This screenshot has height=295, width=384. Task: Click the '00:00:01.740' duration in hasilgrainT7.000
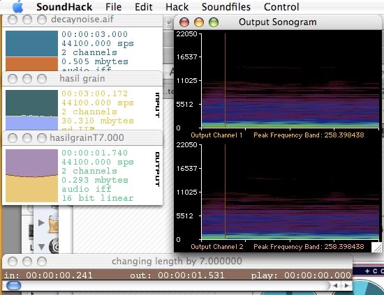click(x=94, y=153)
